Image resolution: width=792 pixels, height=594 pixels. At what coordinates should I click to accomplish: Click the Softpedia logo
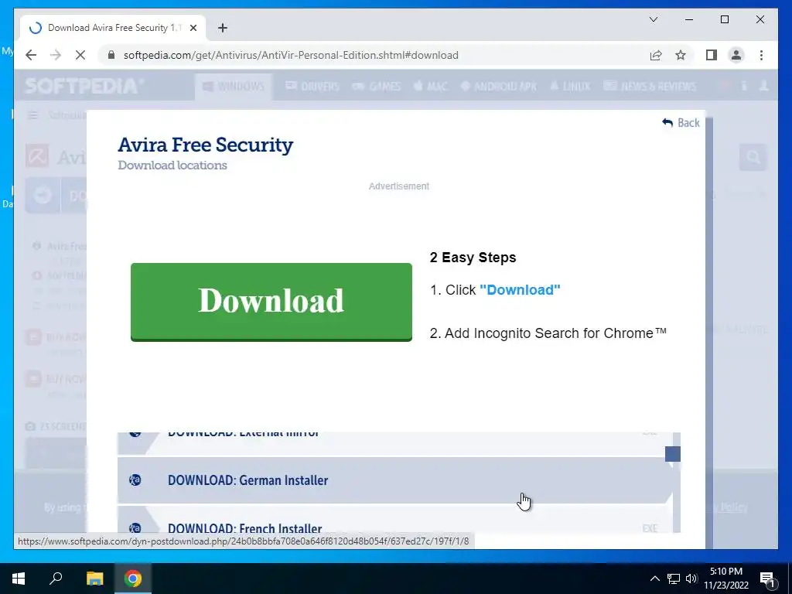tap(84, 86)
